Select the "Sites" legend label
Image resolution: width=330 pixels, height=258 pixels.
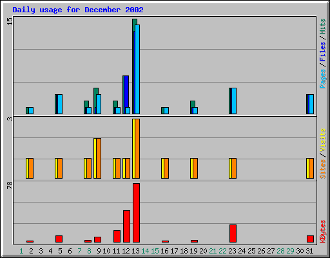(x=322, y=169)
